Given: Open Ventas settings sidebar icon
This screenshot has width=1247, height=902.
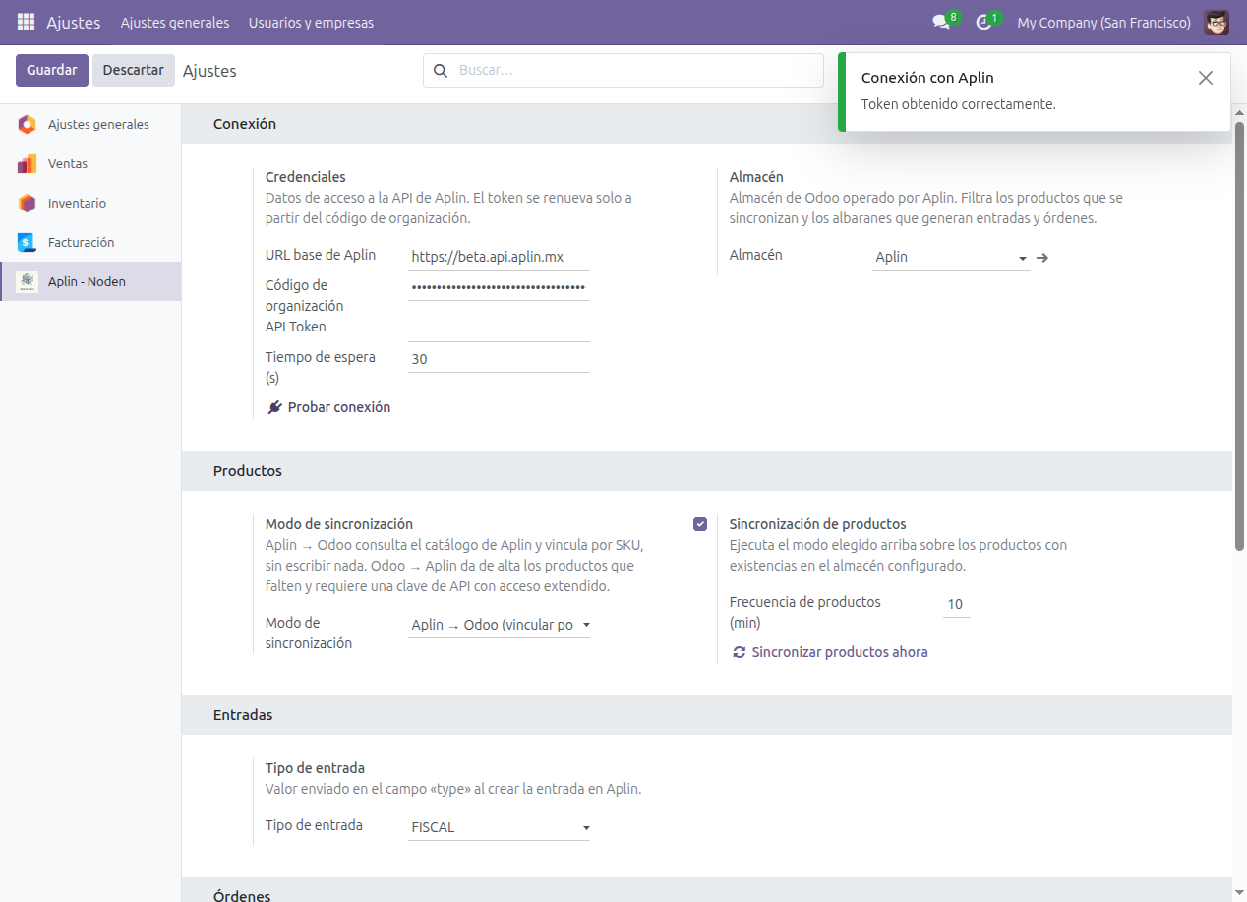Looking at the screenshot, I should click(x=27, y=163).
